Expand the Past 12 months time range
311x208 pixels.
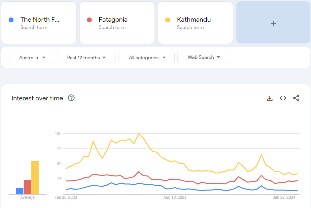click(86, 58)
